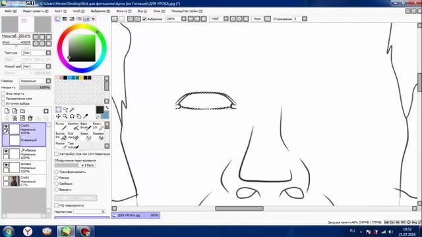This screenshot has height=237, width=422.
Task: Open the Редактировать menu
Action: click(36, 11)
